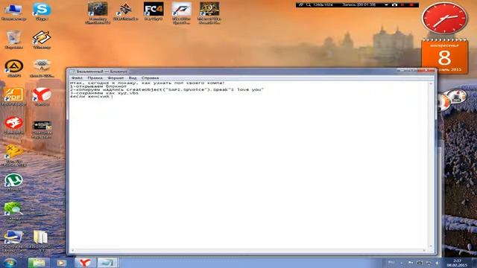
Task: Open the AIMP player shortcut
Action: coord(14,68)
